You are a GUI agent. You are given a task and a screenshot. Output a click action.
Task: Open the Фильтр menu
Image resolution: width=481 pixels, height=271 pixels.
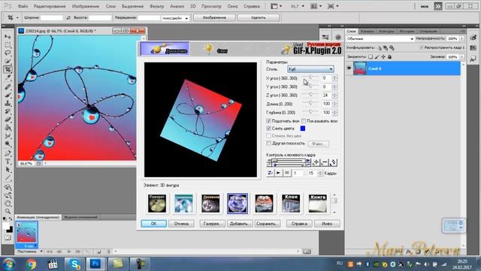pos(156,6)
